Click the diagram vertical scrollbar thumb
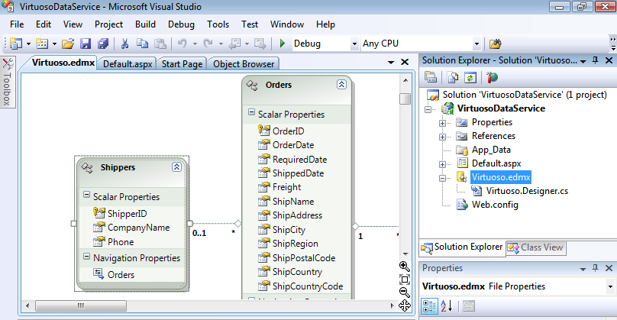Image resolution: width=617 pixels, height=320 pixels. [405, 99]
